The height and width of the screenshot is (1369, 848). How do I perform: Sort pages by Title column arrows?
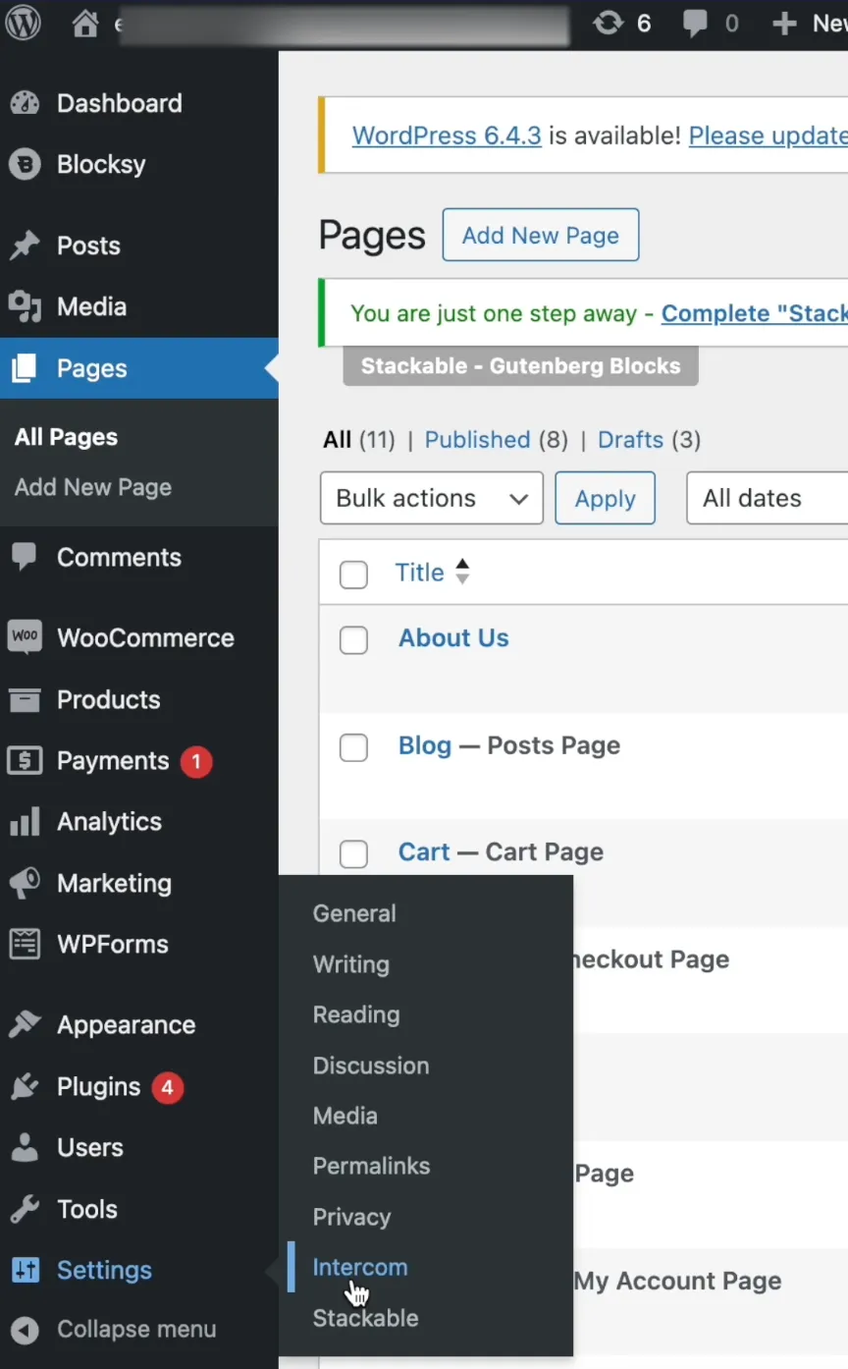tap(462, 572)
